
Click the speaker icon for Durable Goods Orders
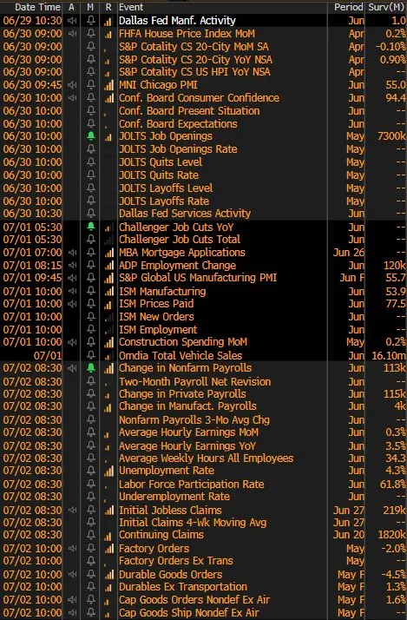click(x=72, y=574)
